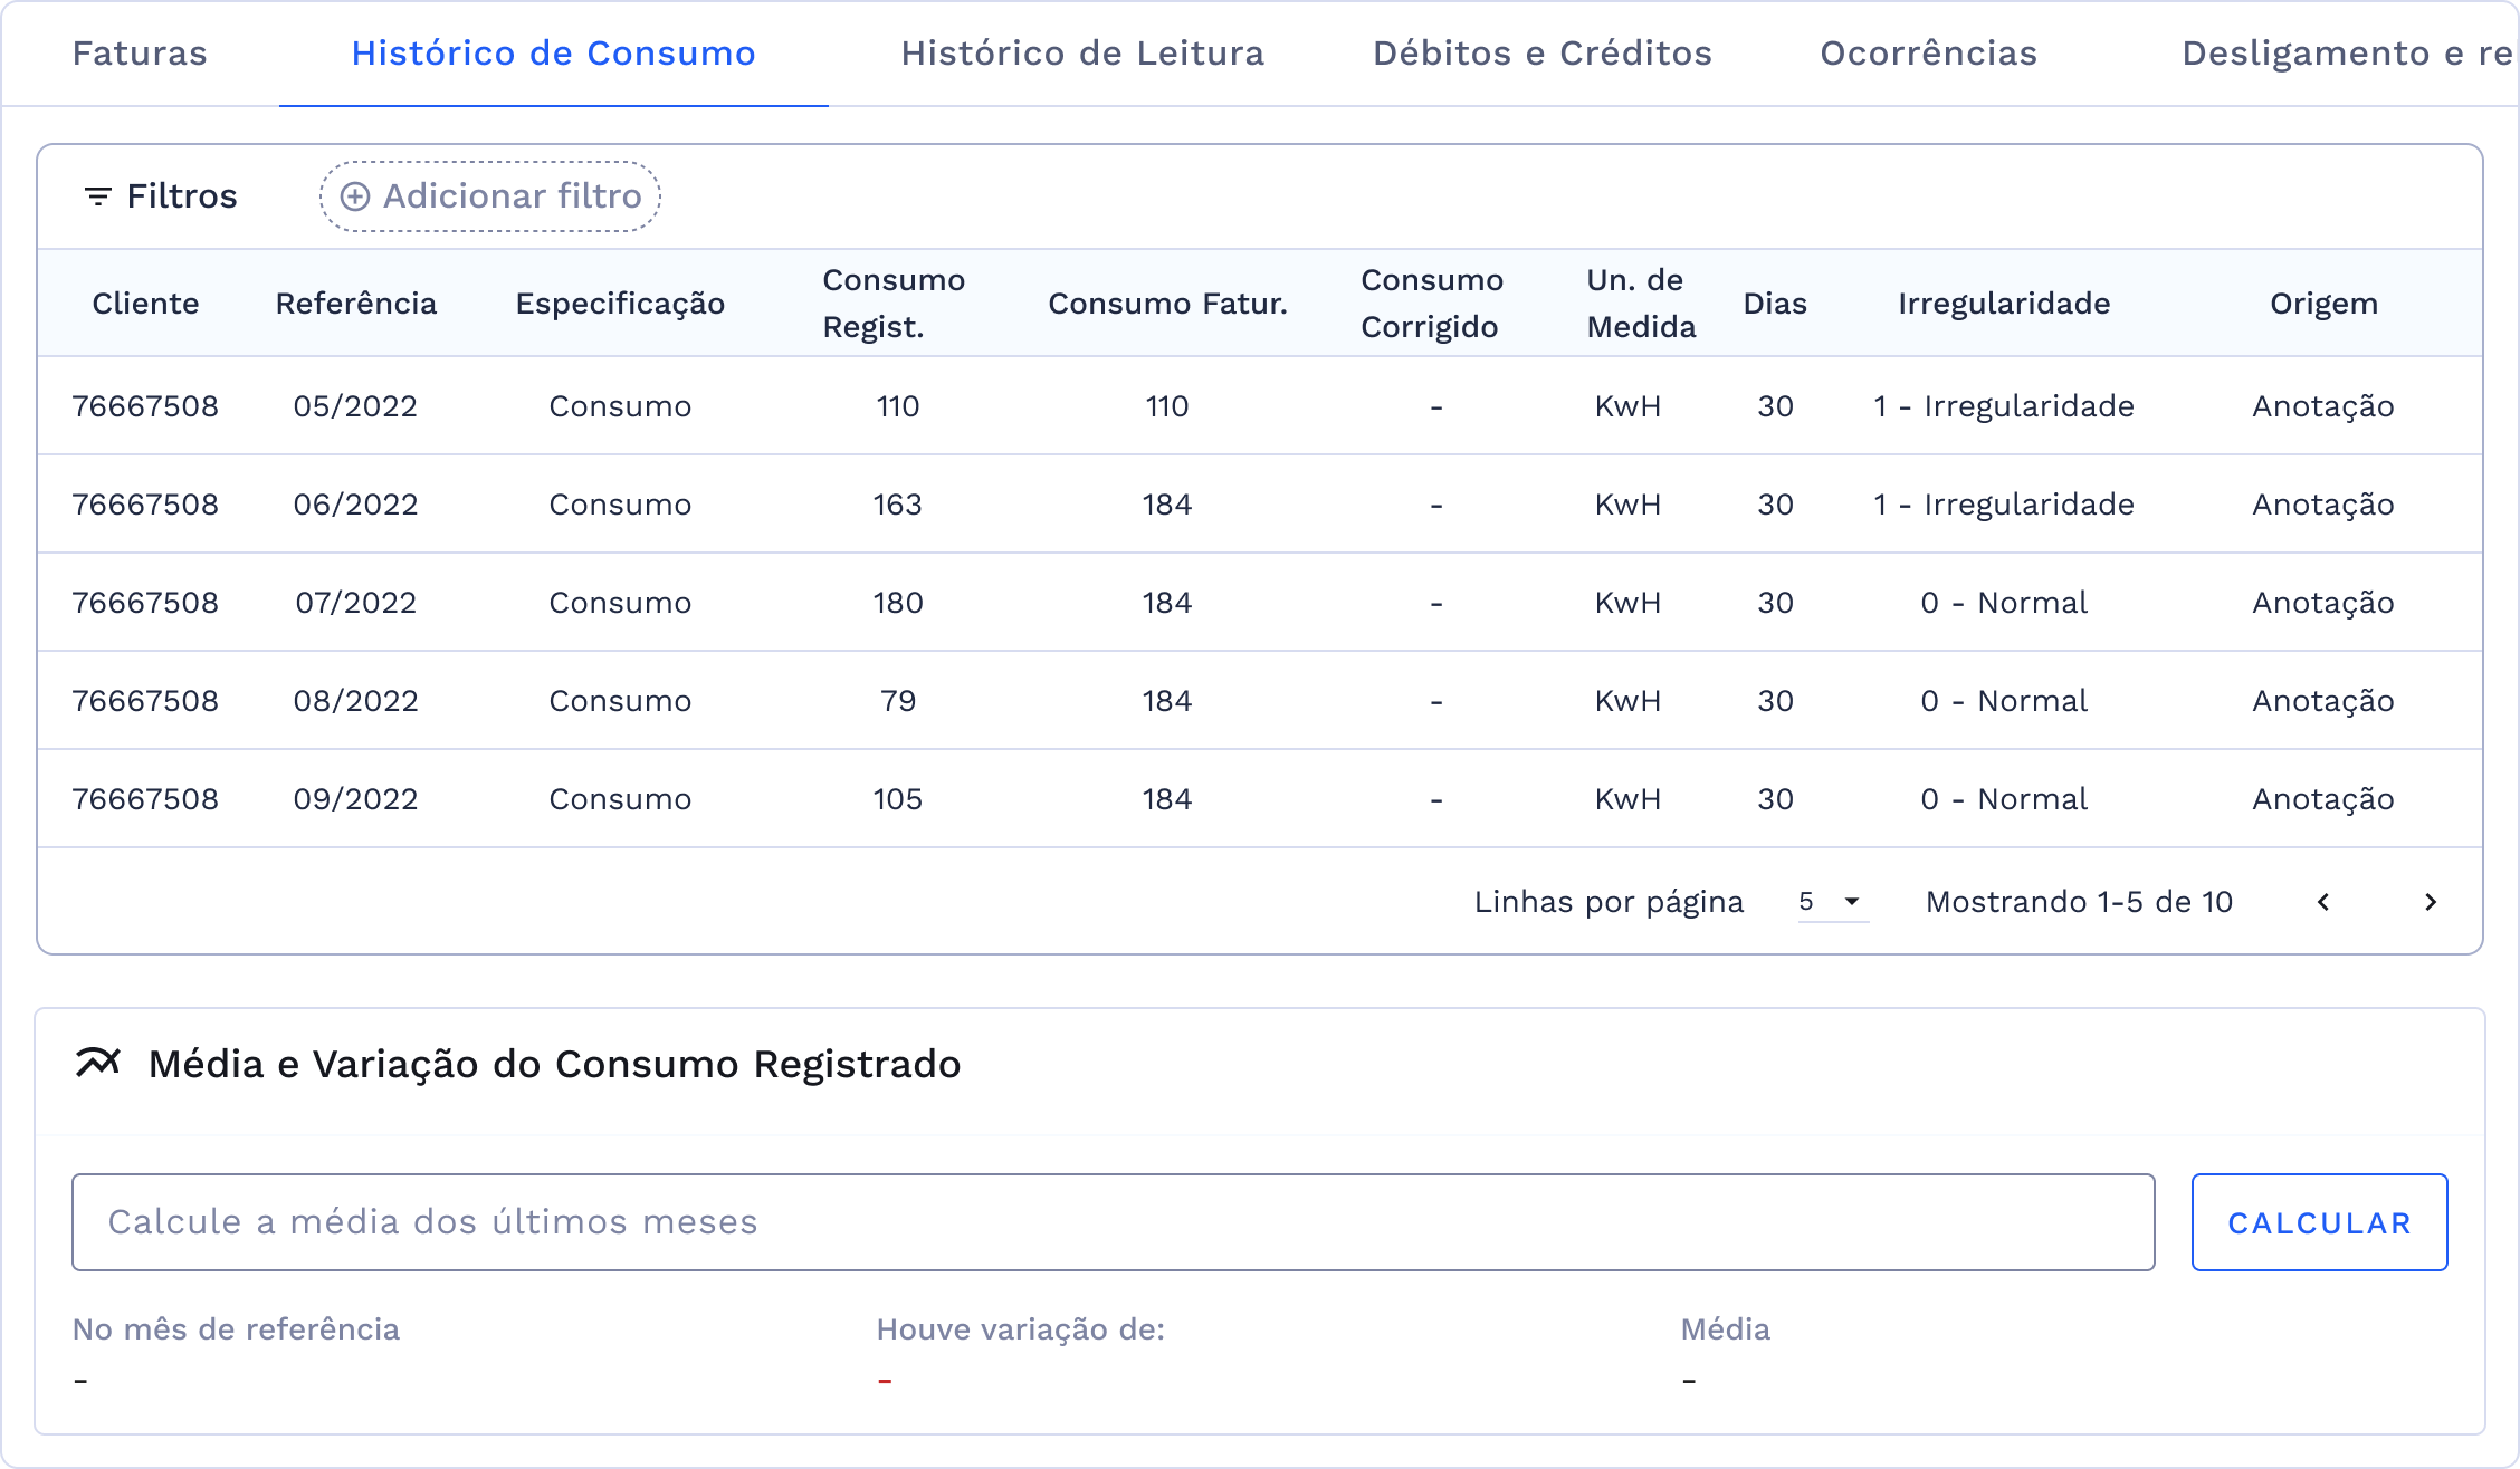Select the 05/2022 reference row
Image resolution: width=2520 pixels, height=1469 pixels.
point(355,407)
